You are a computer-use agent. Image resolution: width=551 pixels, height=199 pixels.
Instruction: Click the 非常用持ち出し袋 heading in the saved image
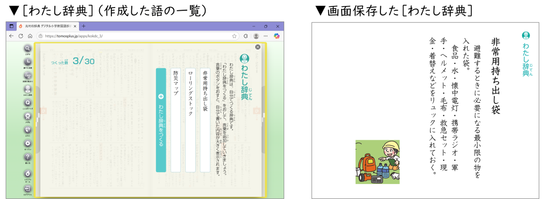[x=496, y=76]
